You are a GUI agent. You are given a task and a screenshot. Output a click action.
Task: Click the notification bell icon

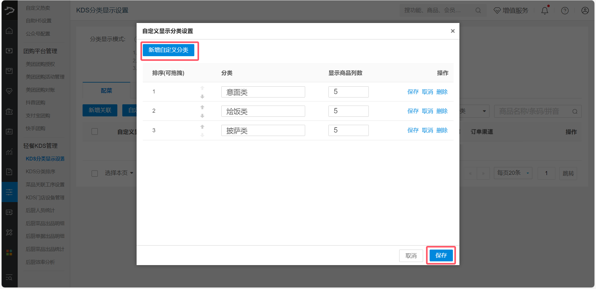coord(544,11)
